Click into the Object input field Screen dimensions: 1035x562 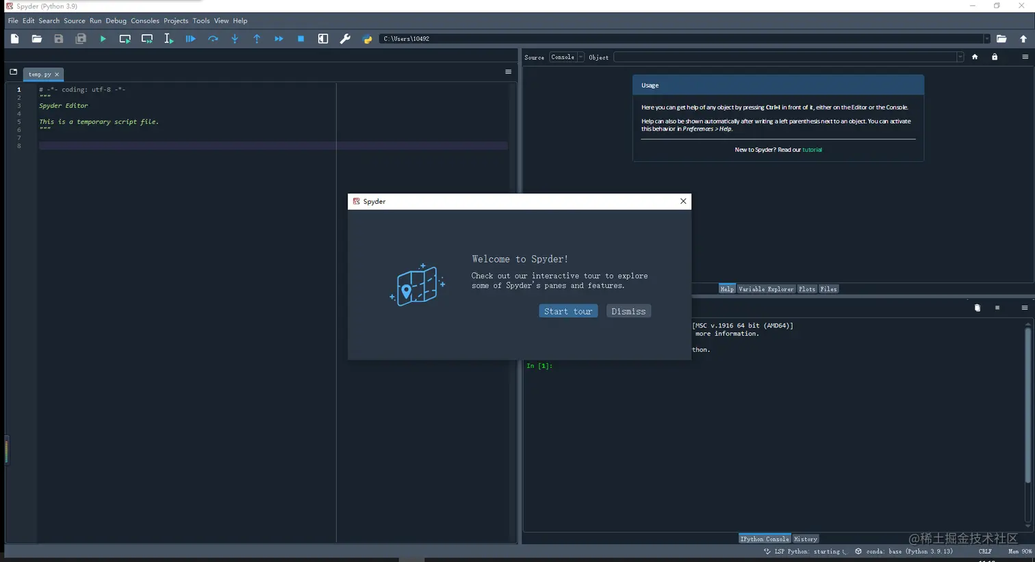click(x=784, y=57)
